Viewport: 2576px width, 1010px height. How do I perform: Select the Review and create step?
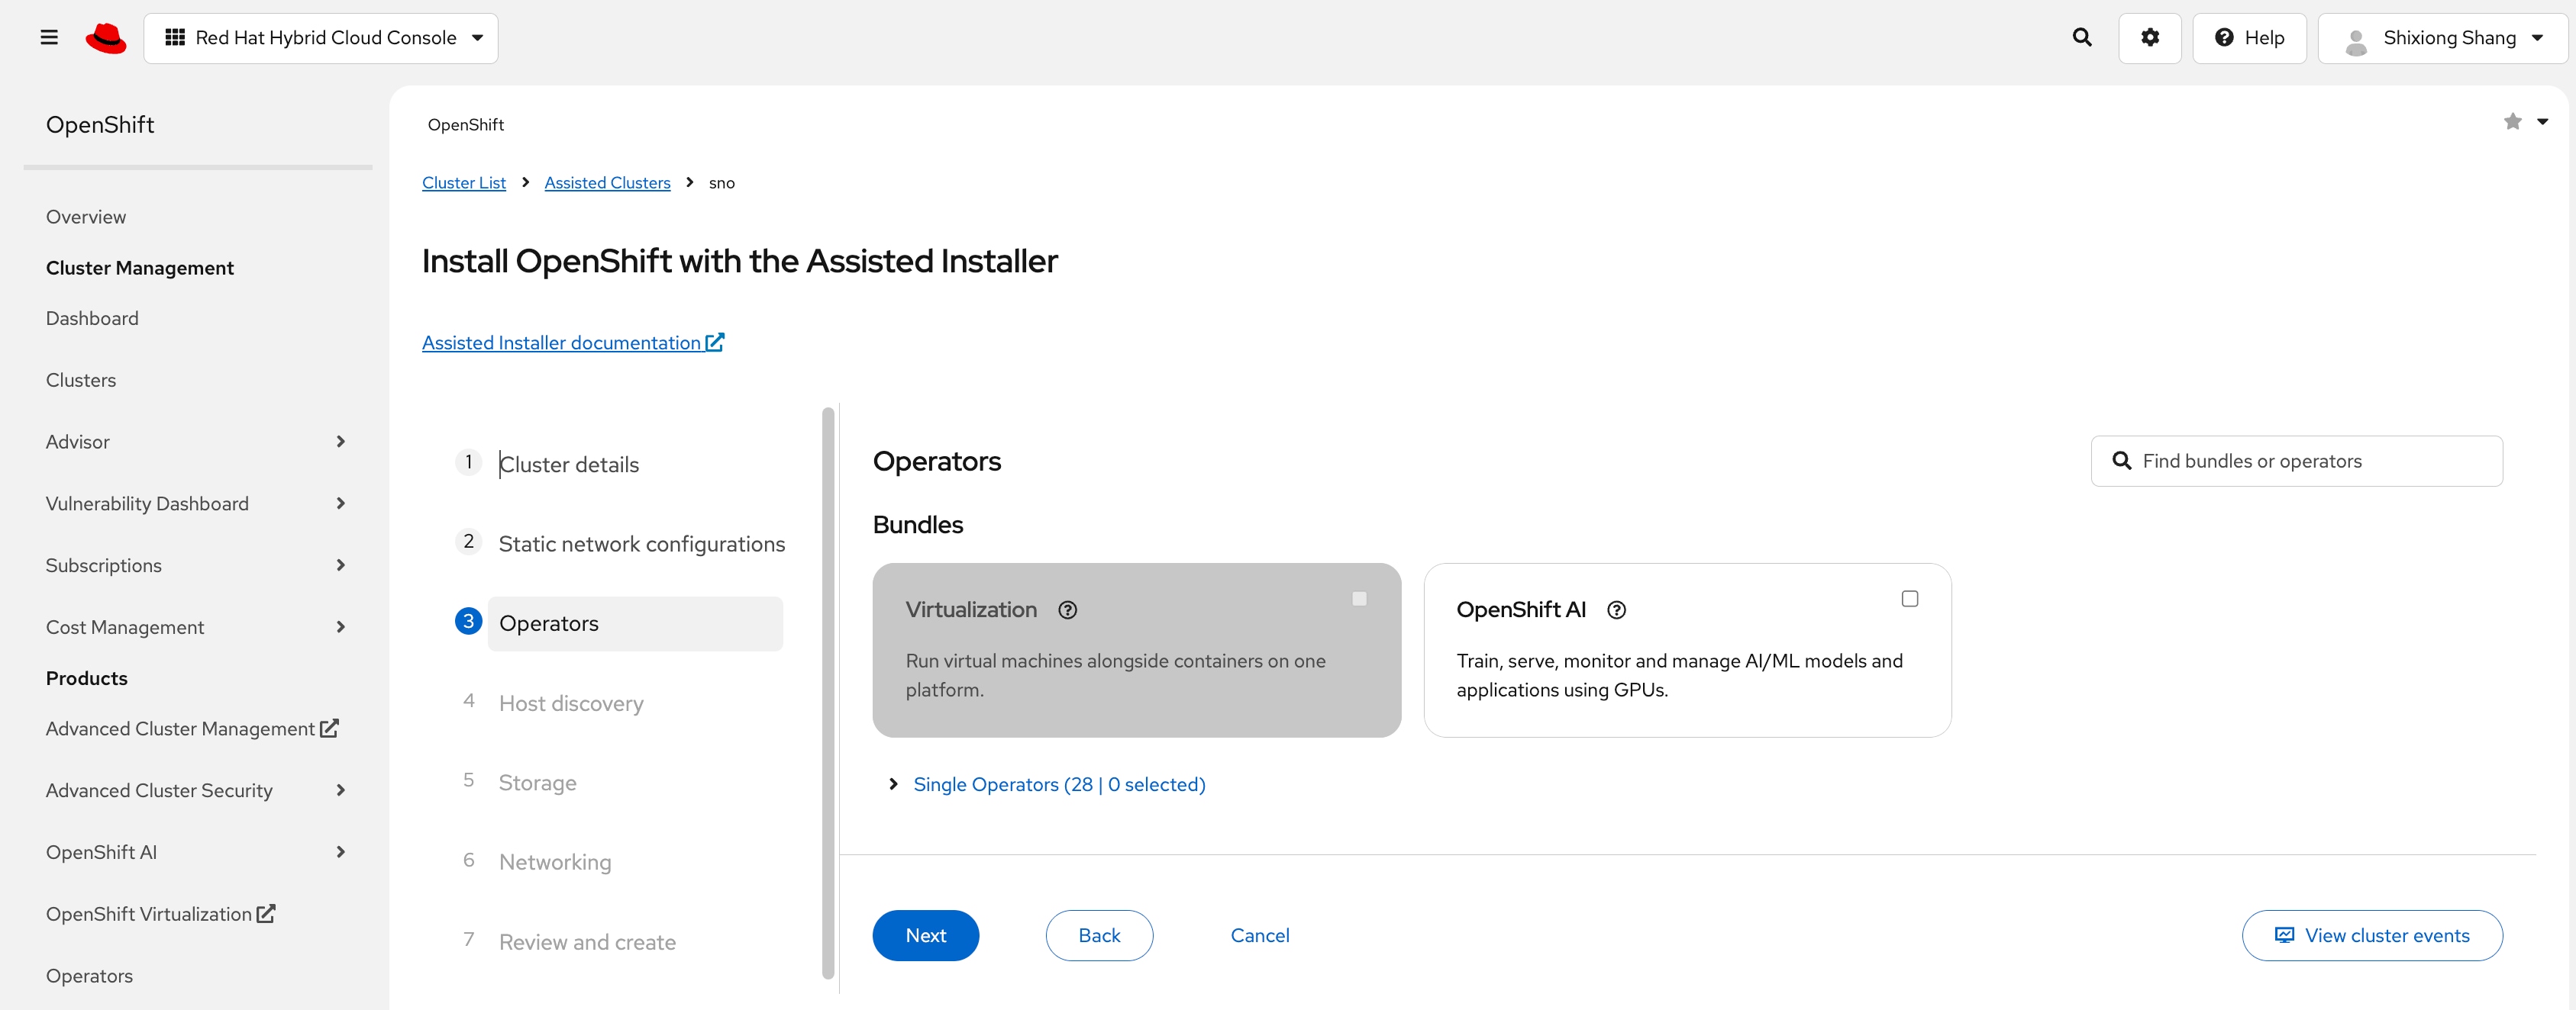[x=587, y=942]
